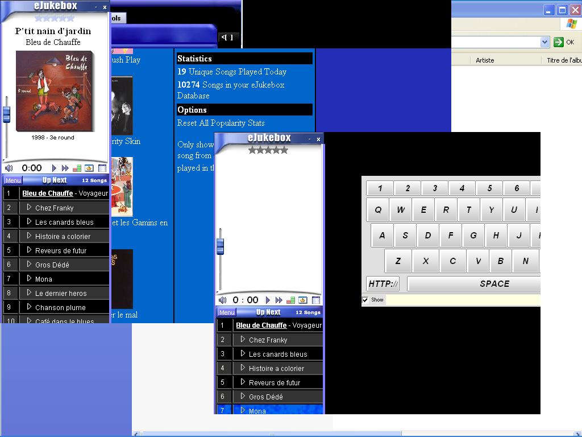Click W key on on-screen keyboard

401,209
